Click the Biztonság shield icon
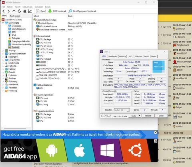 coord(6,81)
